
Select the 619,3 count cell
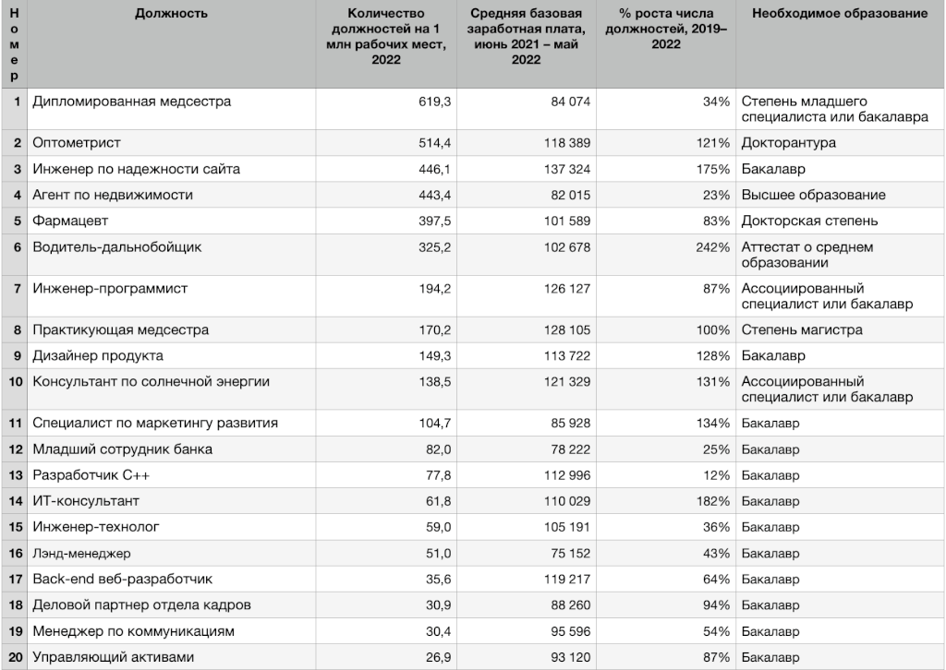[x=434, y=102]
